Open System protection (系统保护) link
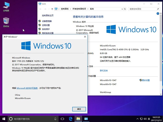Image resolution: width=163 pixels, height=122 pixels. click(46, 29)
